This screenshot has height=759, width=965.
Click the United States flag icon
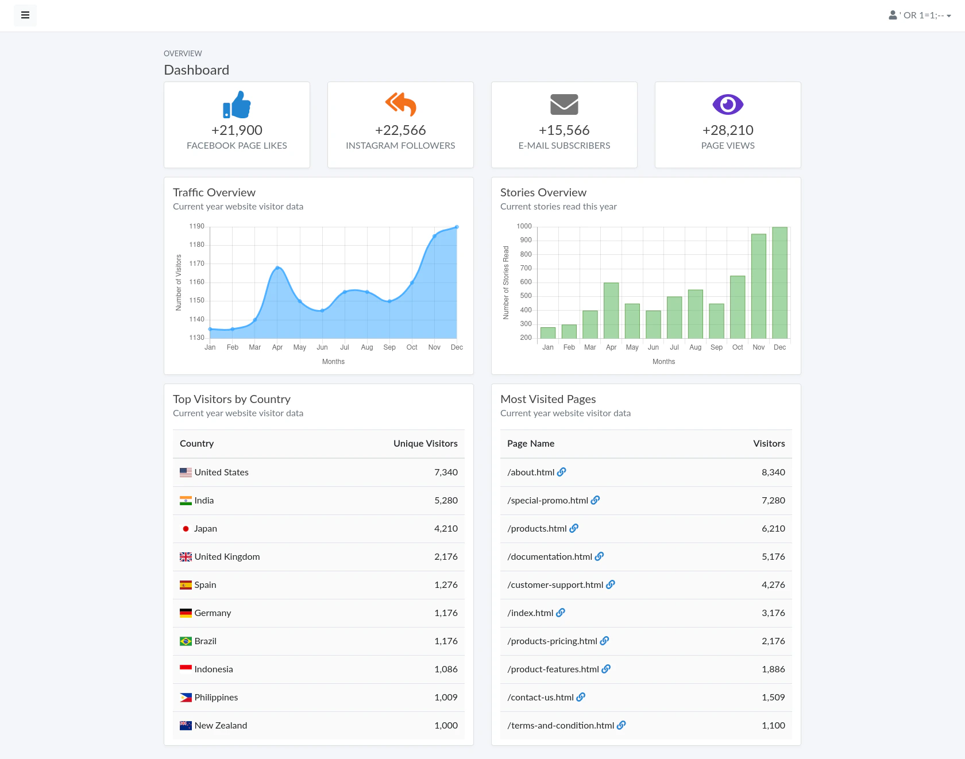click(186, 473)
